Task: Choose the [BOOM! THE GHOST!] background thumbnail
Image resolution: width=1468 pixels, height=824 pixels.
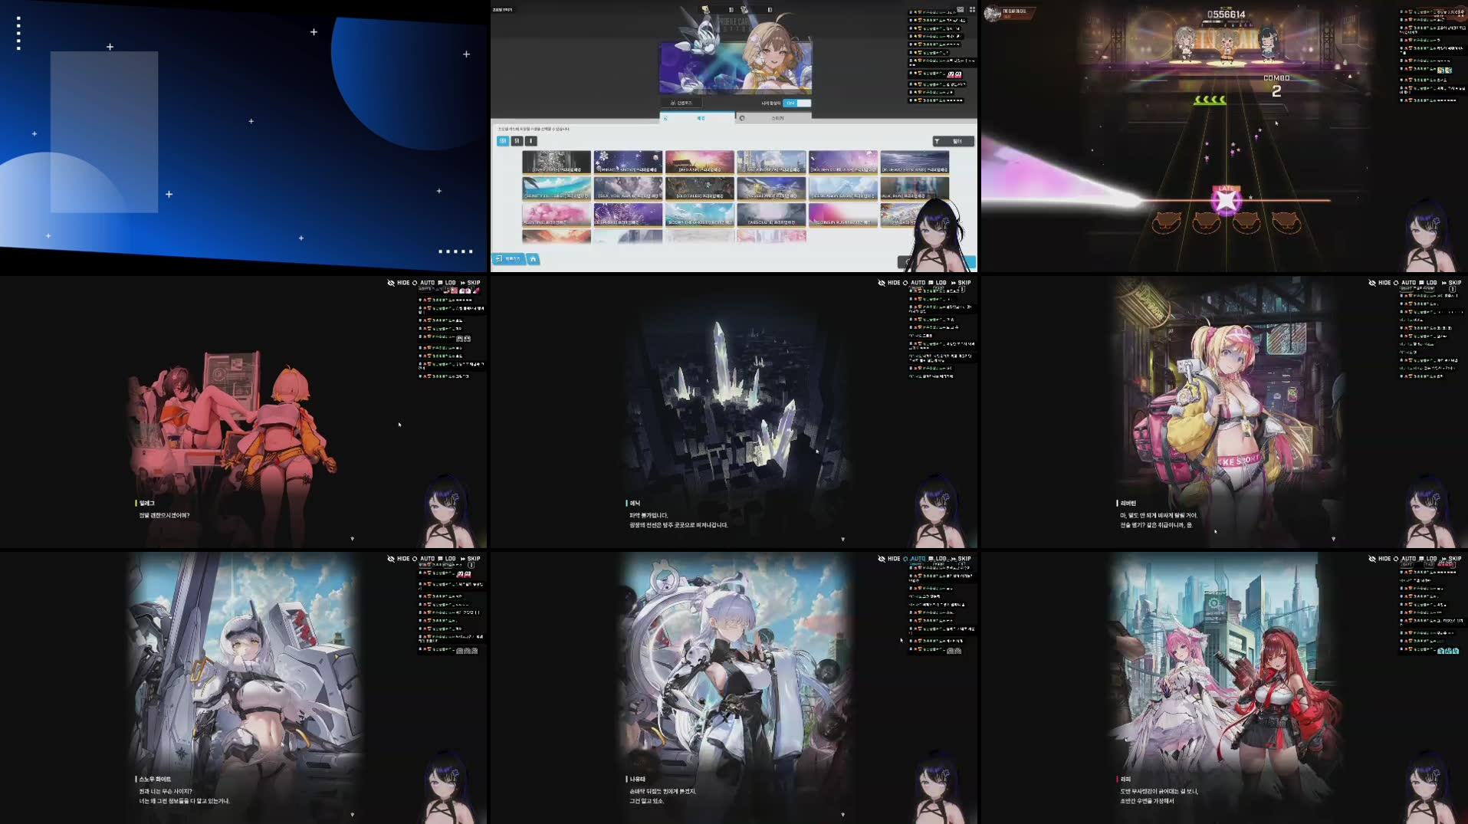Action: tap(699, 215)
